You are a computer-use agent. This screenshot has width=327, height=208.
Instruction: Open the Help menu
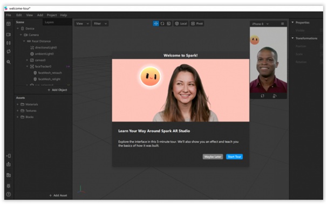click(64, 15)
